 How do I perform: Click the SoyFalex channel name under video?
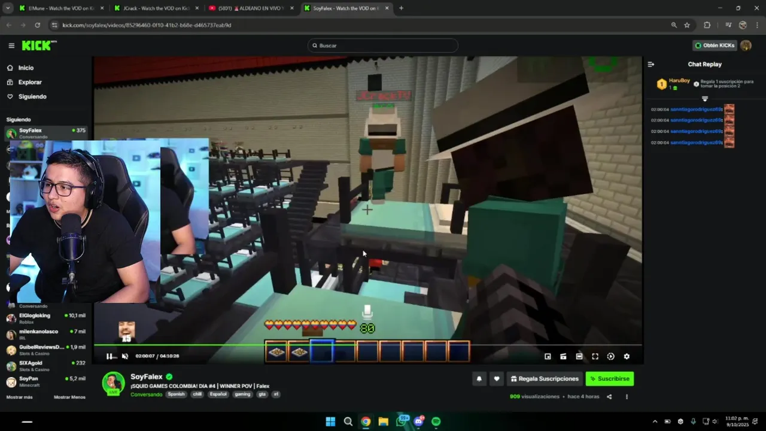(147, 377)
